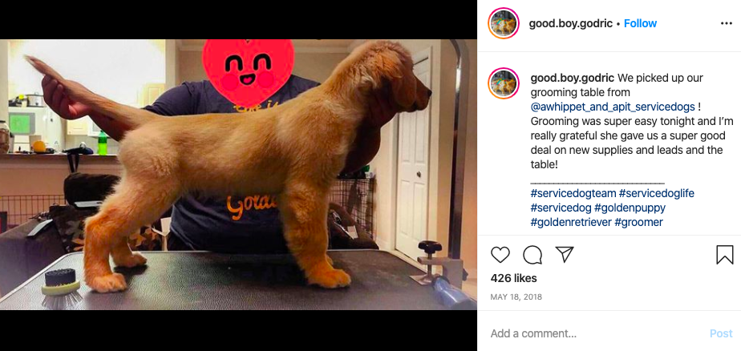Focus the Add a comment field
This screenshot has width=741, height=351.
tap(595, 333)
